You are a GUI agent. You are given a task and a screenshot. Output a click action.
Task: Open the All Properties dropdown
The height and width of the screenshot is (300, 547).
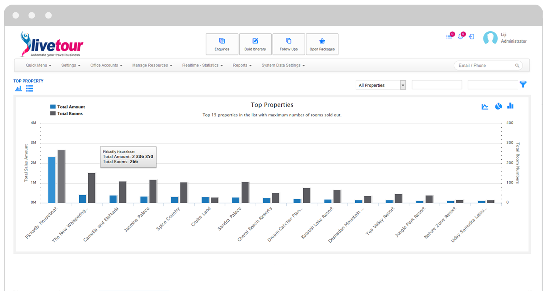click(x=381, y=85)
